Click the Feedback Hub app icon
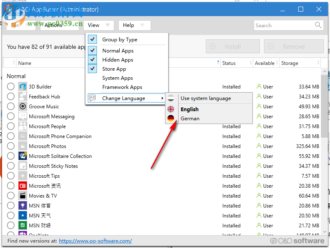Image resolution: width=330 pixels, height=248 pixels. (23, 97)
